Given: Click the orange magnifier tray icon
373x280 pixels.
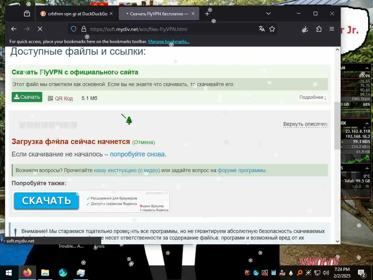Looking at the screenshot, I should 300,273.
